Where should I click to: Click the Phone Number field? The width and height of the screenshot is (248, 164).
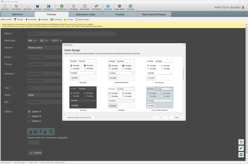click(x=45, y=64)
